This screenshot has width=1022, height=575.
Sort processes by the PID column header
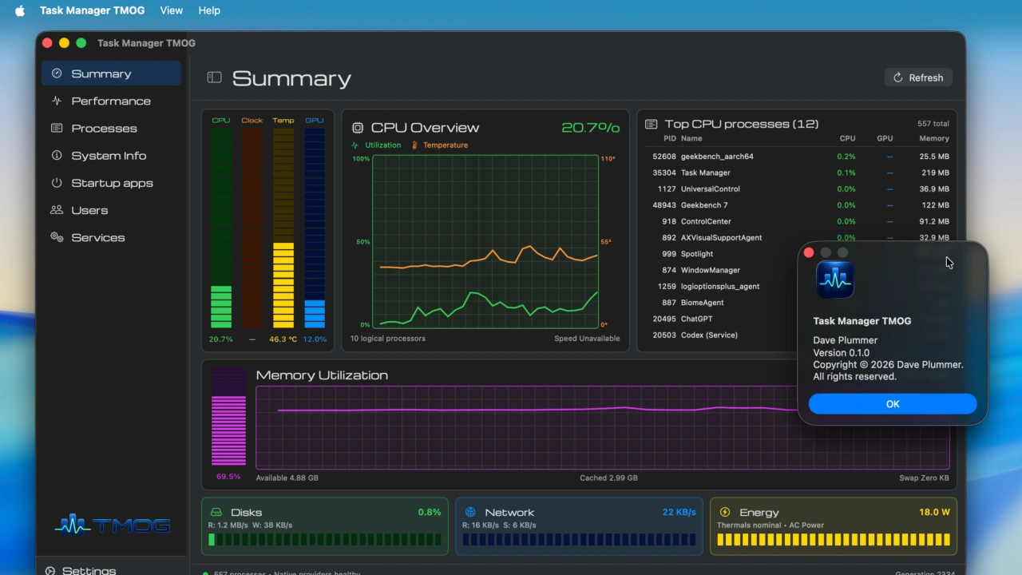pyautogui.click(x=670, y=138)
